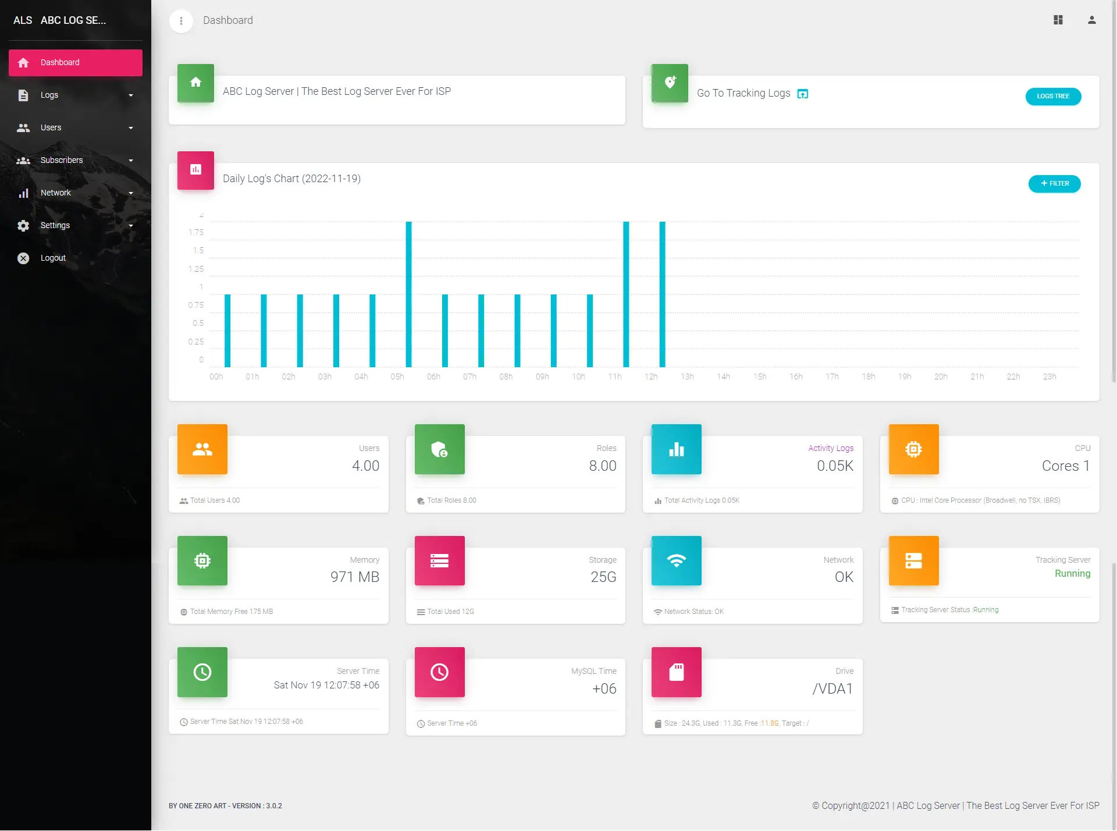
Task: Click the LOGS TREE button
Action: [x=1053, y=97]
